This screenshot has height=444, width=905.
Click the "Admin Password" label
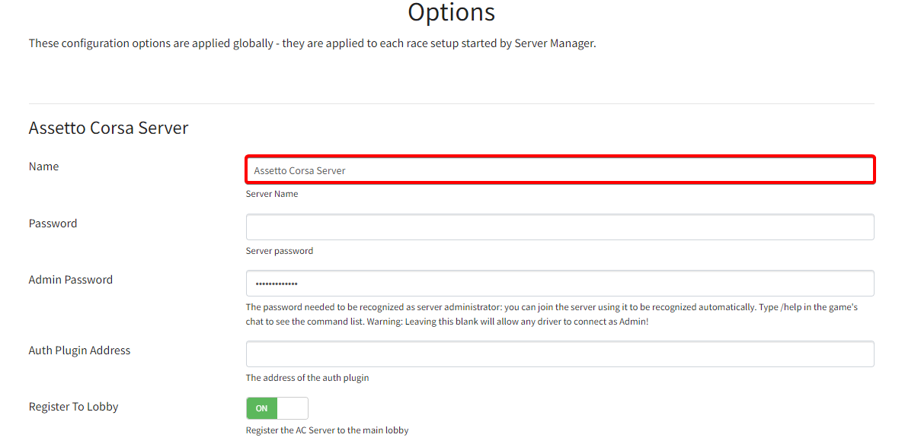[70, 280]
